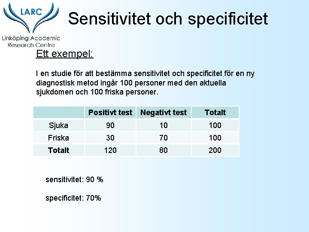Select the Negativt test column header

coord(164,113)
